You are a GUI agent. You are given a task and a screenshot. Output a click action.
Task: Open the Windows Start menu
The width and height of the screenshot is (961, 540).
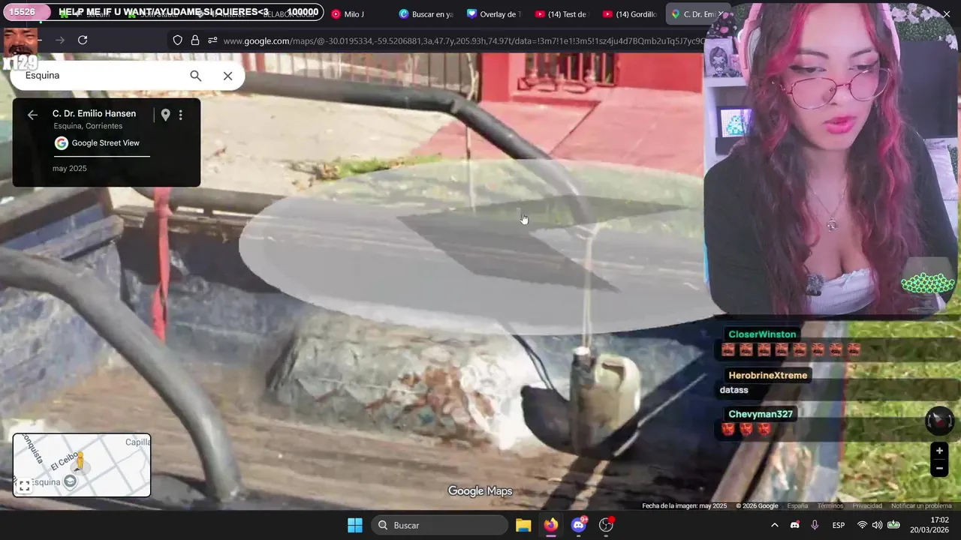click(x=355, y=525)
